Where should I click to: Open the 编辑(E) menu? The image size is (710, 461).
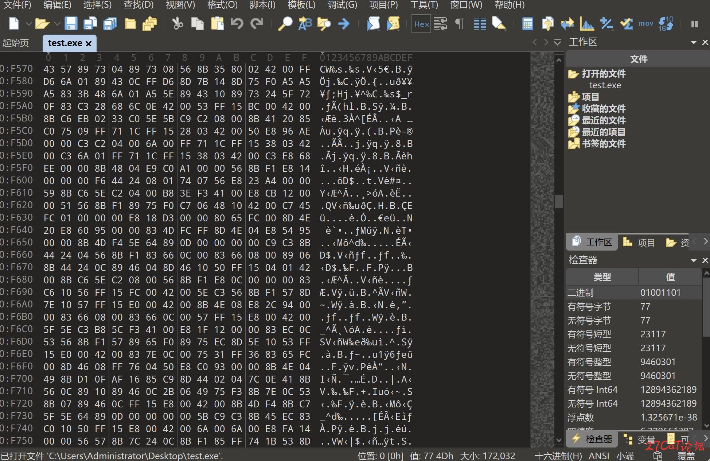[x=57, y=5]
